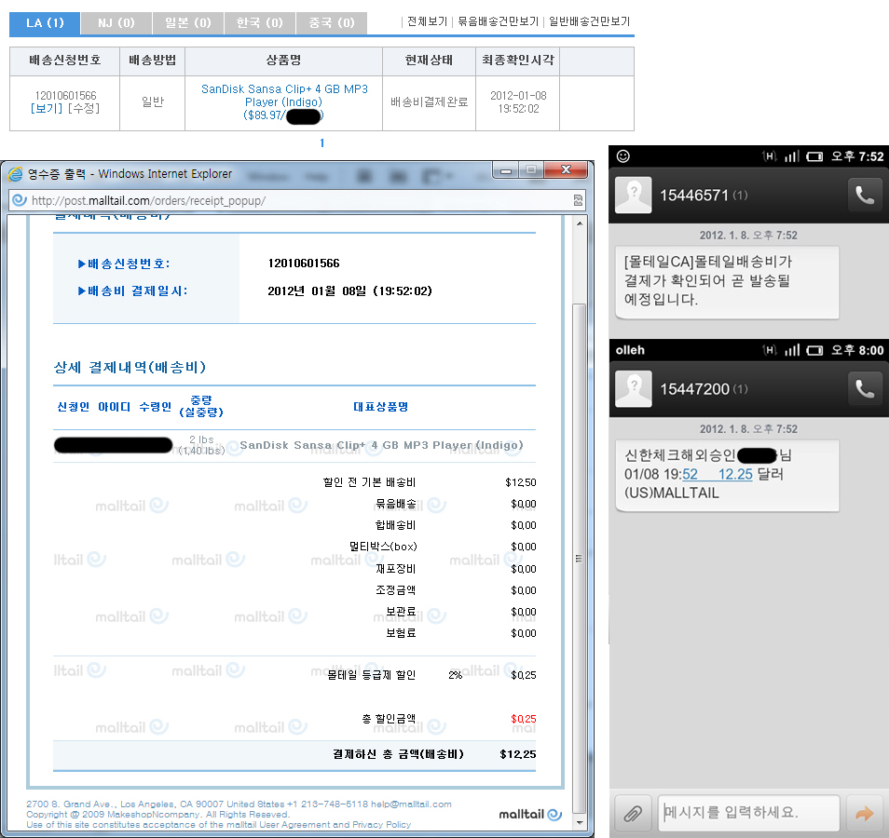The image size is (889, 838).
Task: Click the scrollbar down arrow in receipt window
Action: pyautogui.click(x=579, y=822)
